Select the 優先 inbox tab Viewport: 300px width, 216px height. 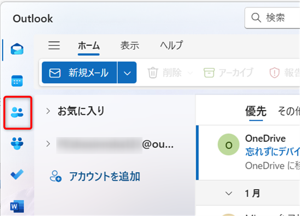255,111
